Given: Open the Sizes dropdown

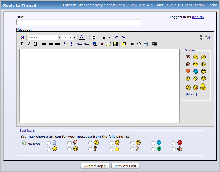Looking at the screenshot, I should 69,37.
